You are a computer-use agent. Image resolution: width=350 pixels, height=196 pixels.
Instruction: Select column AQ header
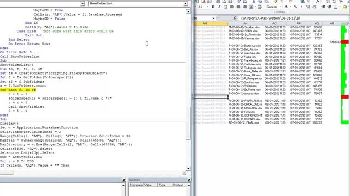click(317, 23)
